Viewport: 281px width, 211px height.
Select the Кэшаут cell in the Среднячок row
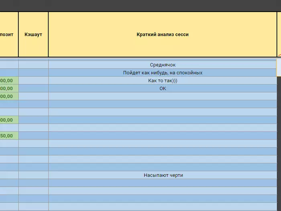pos(33,65)
